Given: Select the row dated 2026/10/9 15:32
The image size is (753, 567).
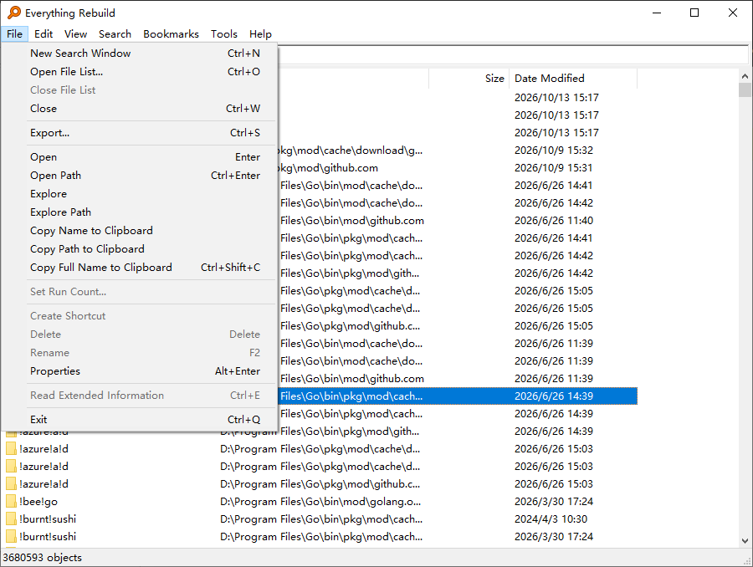Looking at the screenshot, I should tap(458, 151).
